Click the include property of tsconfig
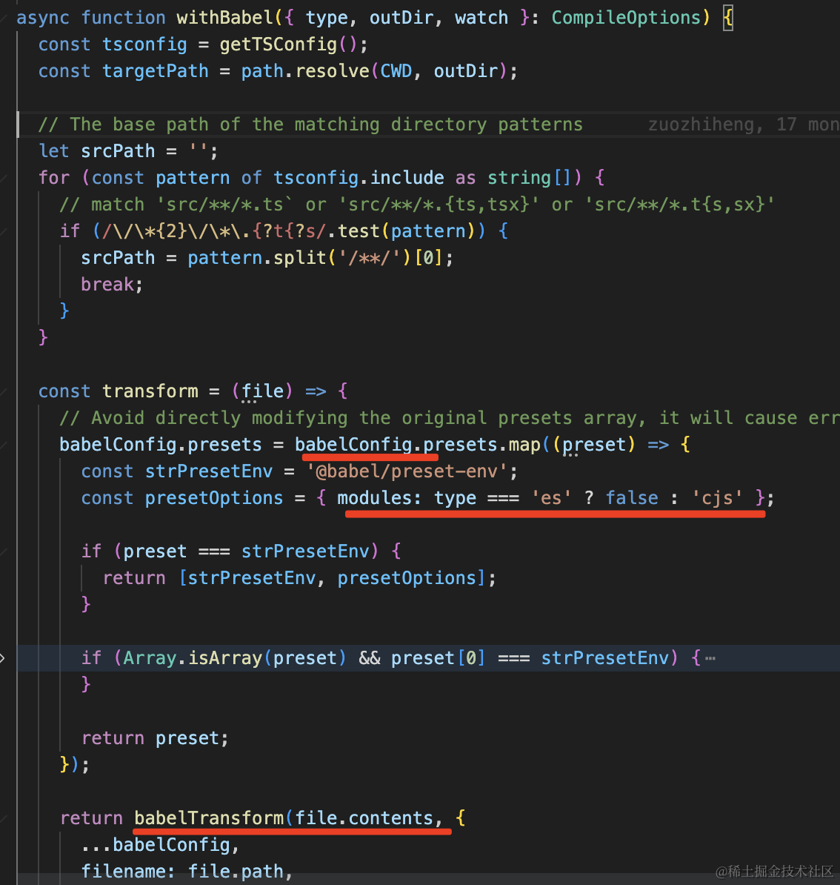Image resolution: width=840 pixels, height=885 pixels. pos(407,178)
